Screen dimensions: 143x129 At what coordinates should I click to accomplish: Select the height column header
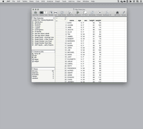click(92, 20)
